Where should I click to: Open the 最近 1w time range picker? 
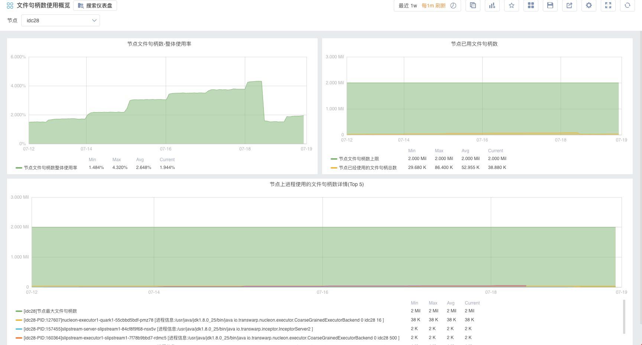[408, 6]
